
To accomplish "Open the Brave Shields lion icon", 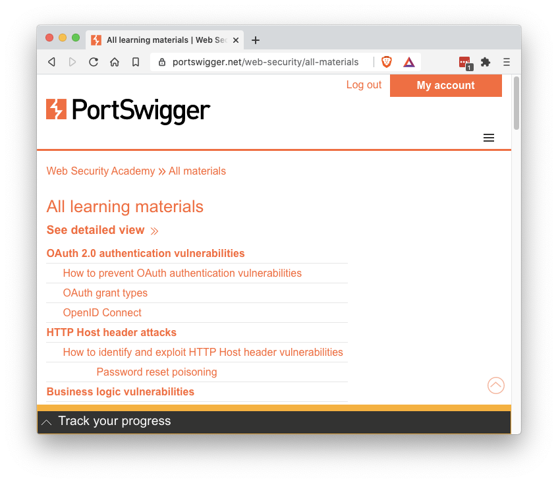I will 387,62.
